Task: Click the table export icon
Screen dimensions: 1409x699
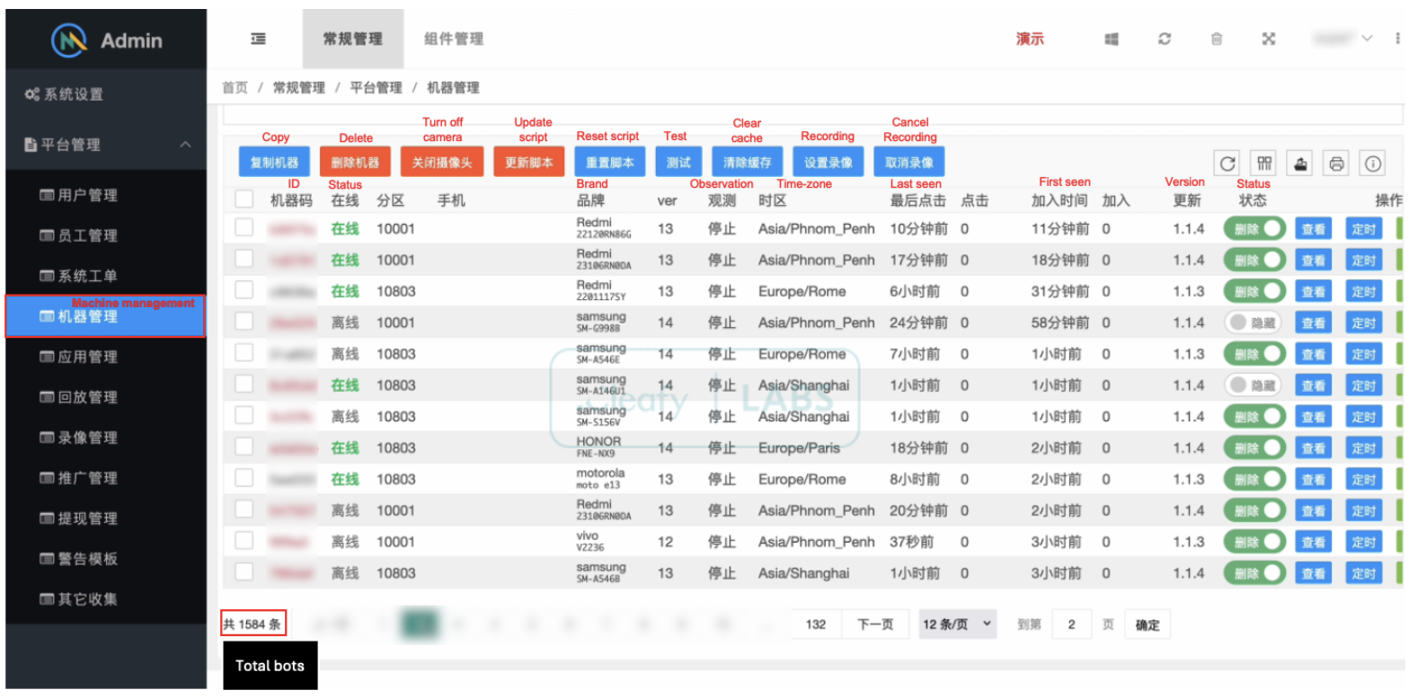Action: pos(1300,164)
